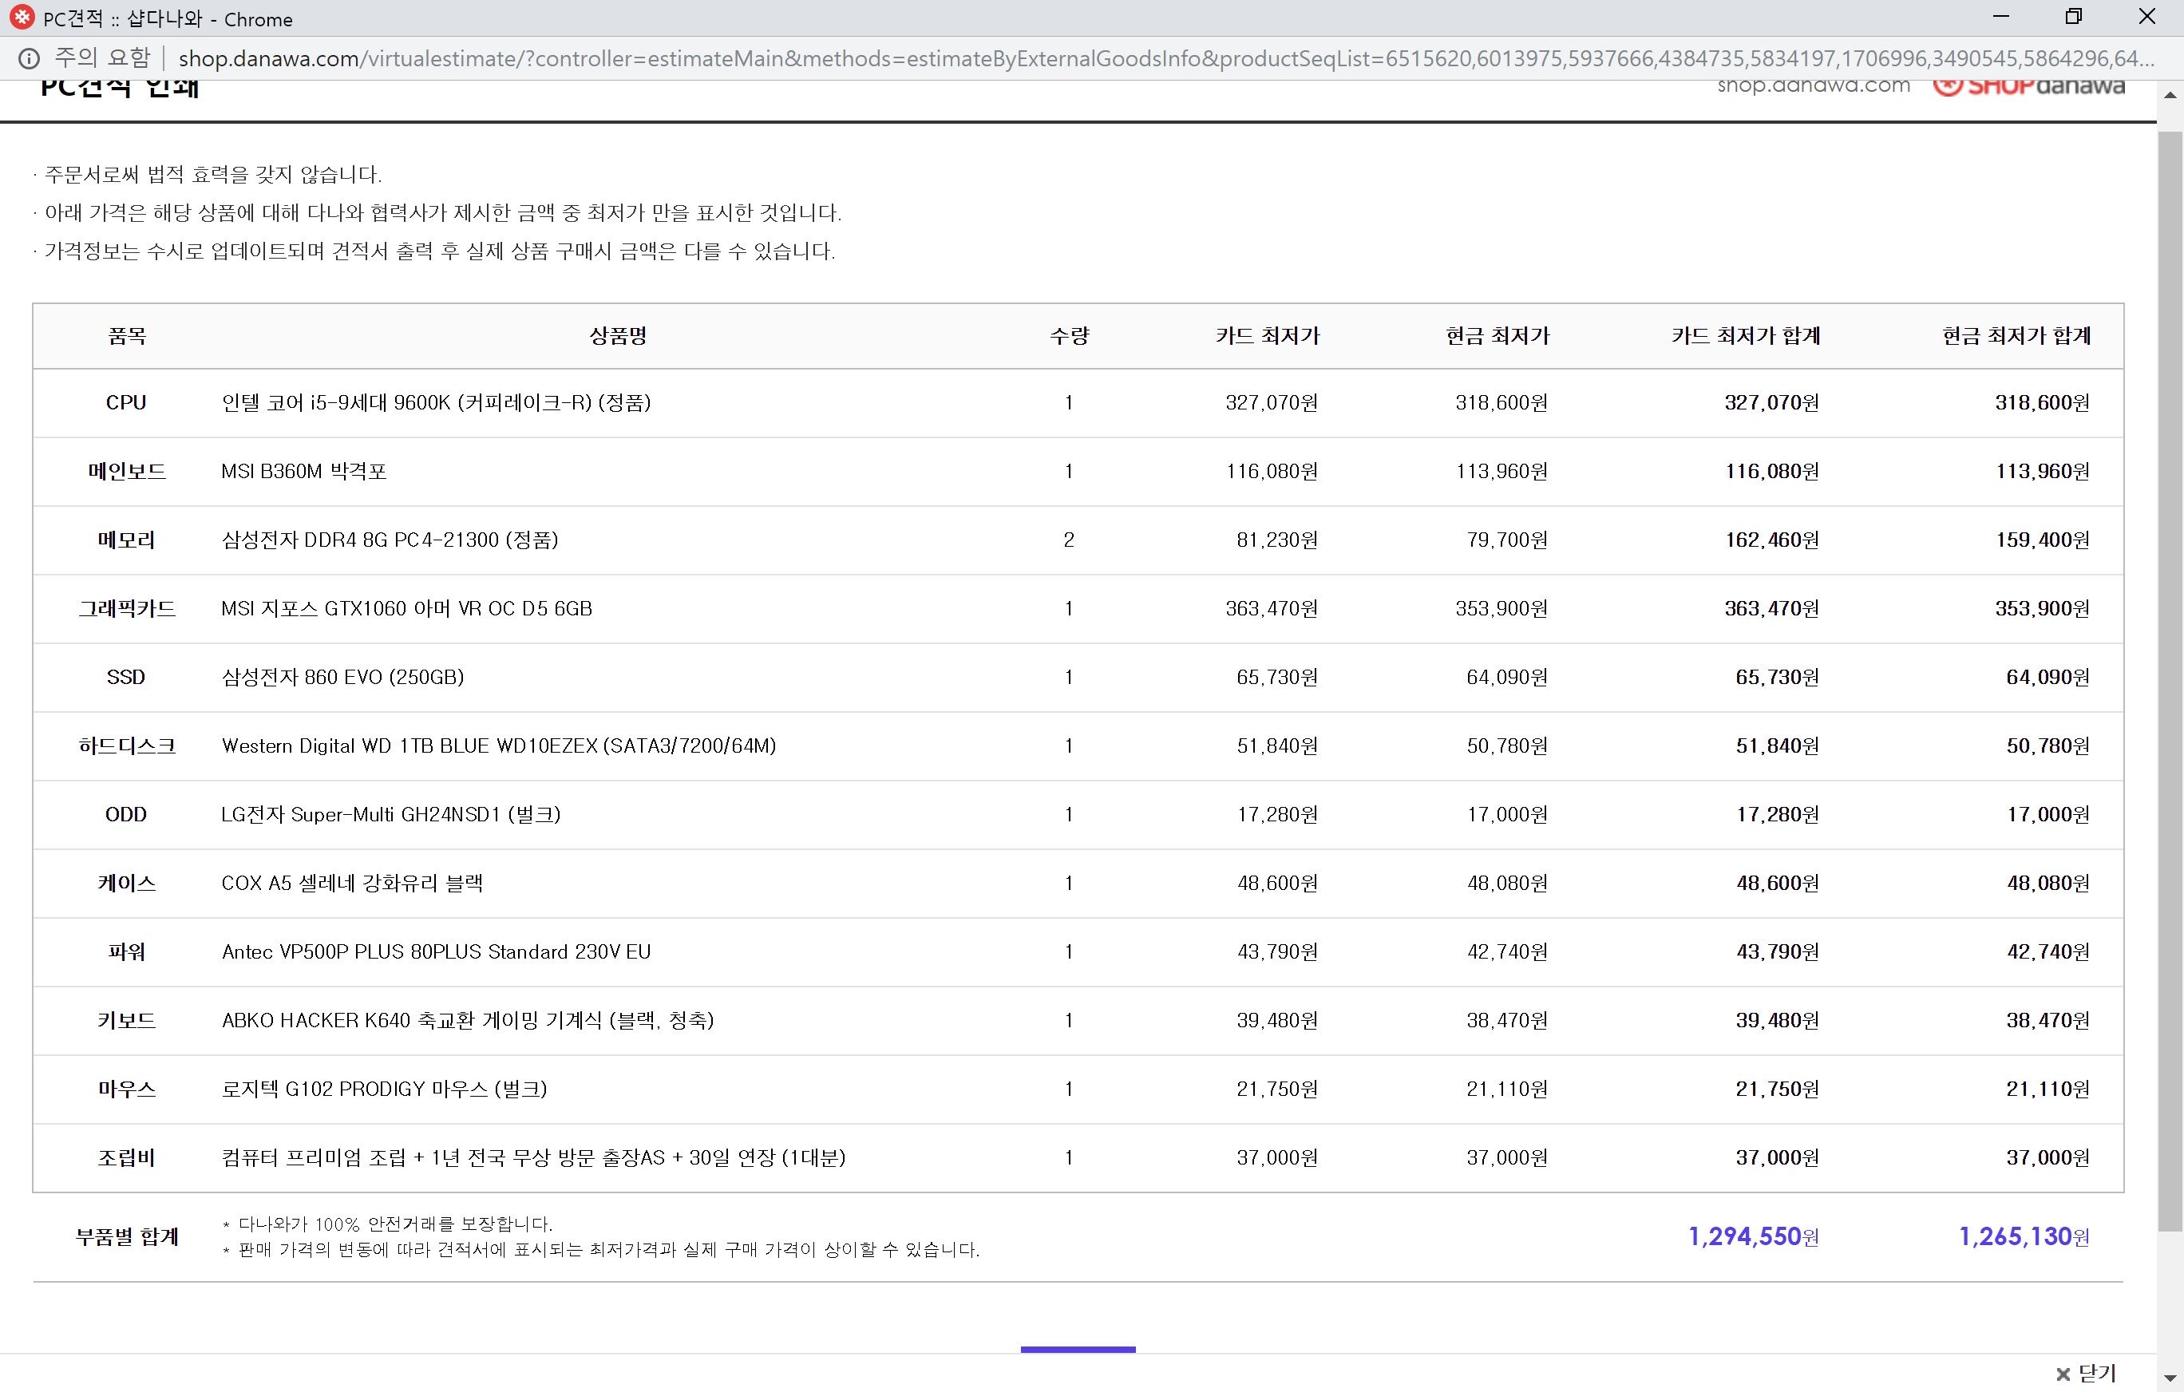Select the 카드 최저가 합계 column header
The image size is (2184, 1392).
[1746, 337]
